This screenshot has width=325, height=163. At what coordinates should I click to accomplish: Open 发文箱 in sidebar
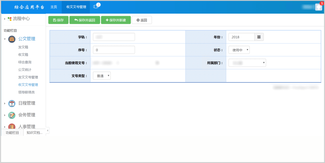coord(23,47)
